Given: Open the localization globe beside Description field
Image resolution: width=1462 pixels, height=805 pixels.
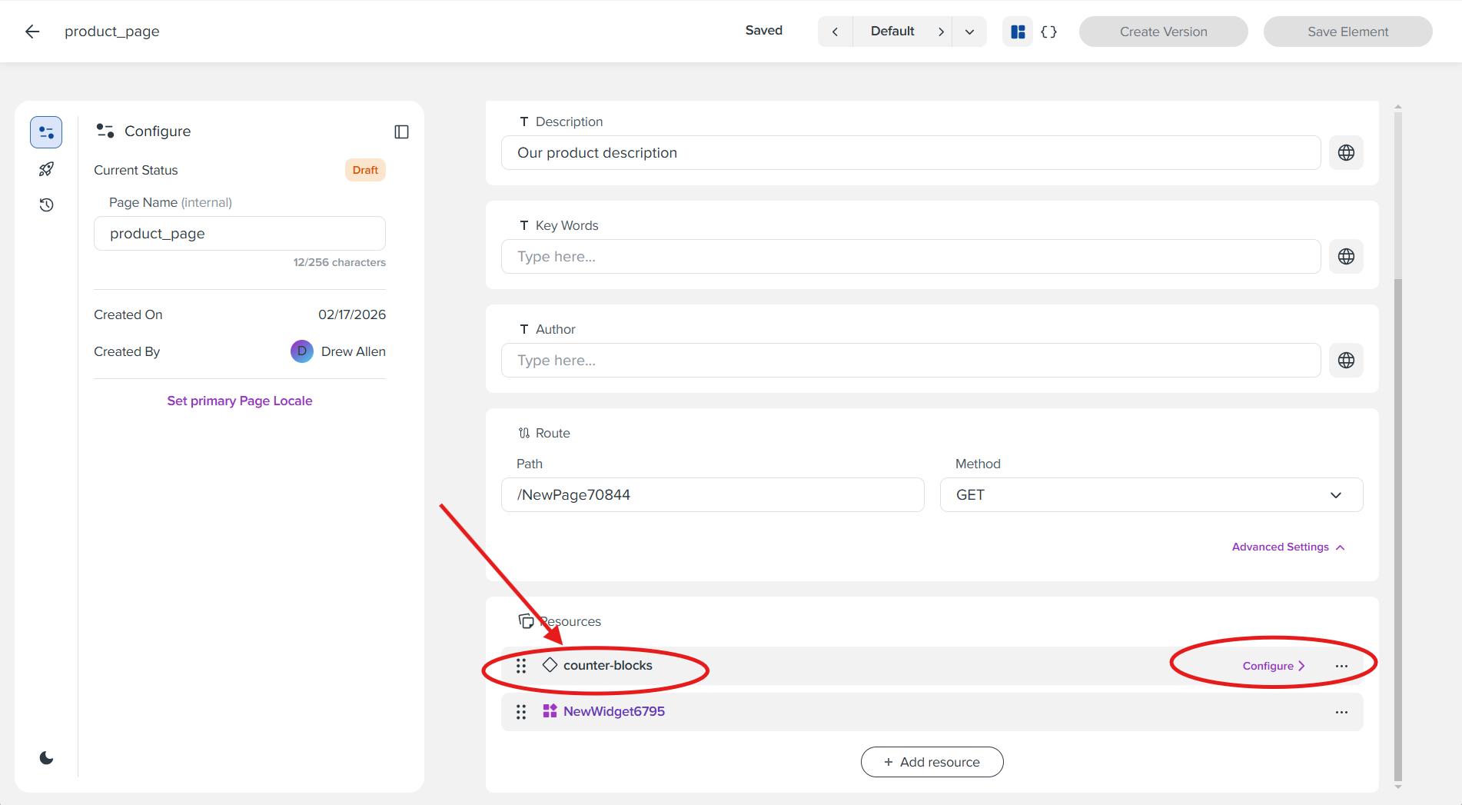Looking at the screenshot, I should pos(1346,152).
